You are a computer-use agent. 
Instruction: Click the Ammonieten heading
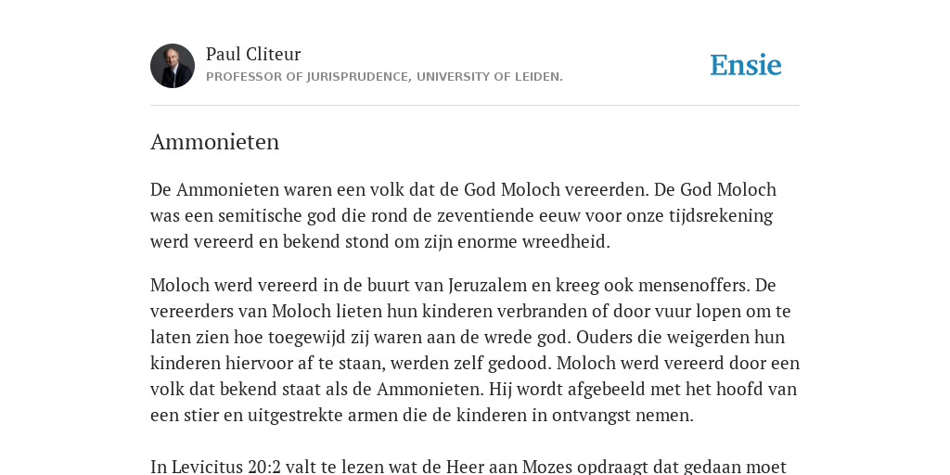coord(214,142)
